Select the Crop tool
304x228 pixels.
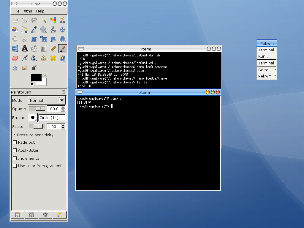click(x=24, y=39)
